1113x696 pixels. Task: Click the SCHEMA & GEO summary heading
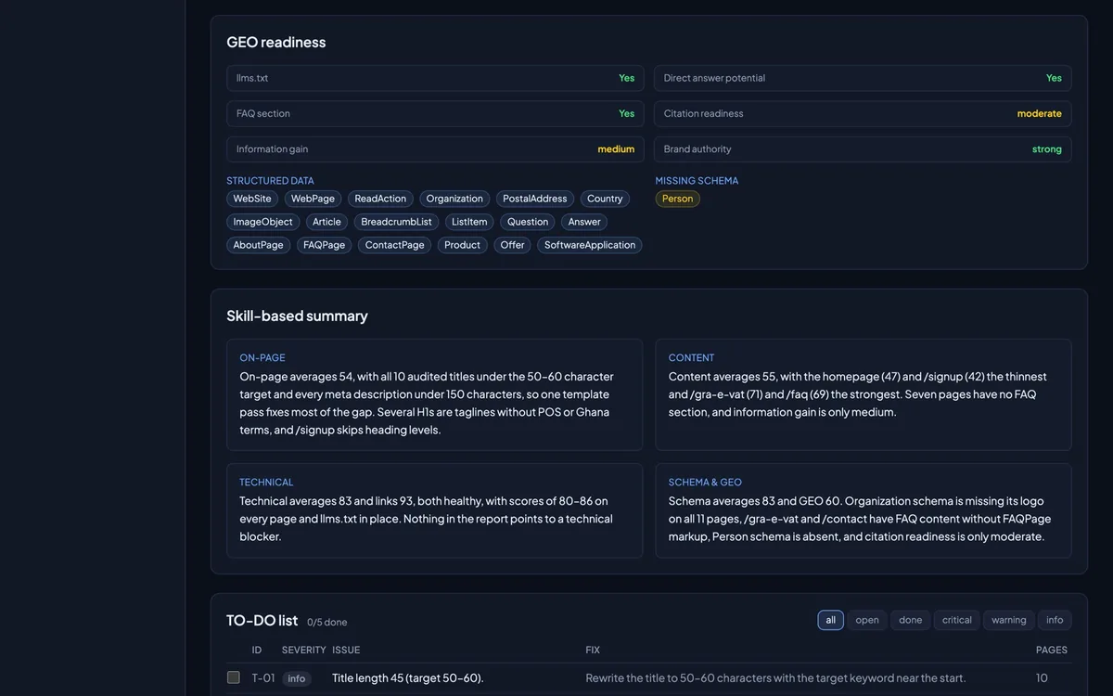(705, 482)
